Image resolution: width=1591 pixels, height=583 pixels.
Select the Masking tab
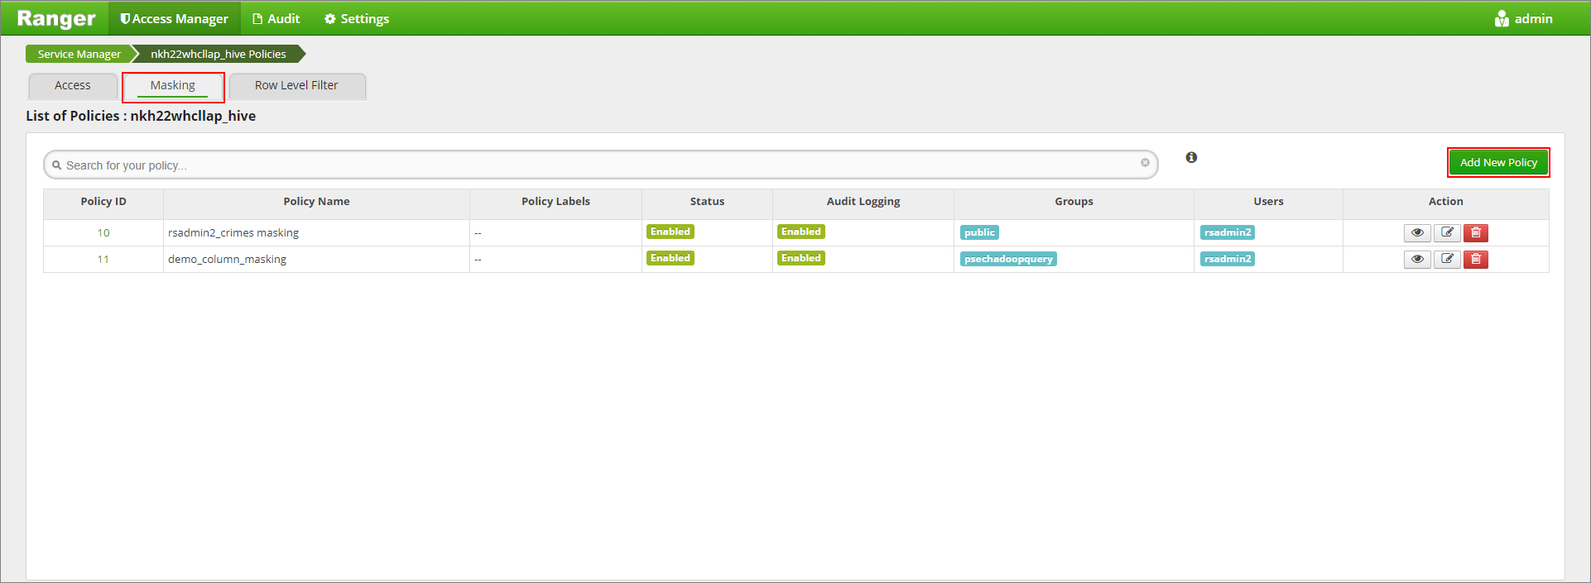pyautogui.click(x=173, y=86)
